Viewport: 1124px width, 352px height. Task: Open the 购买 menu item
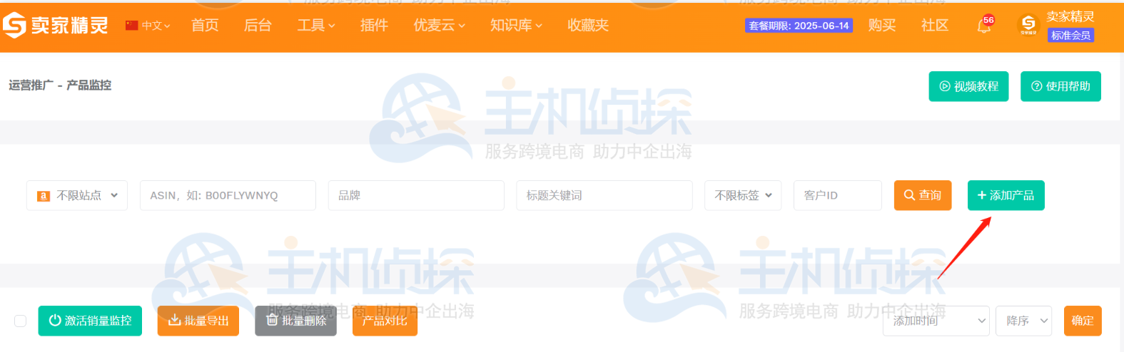[x=882, y=26]
